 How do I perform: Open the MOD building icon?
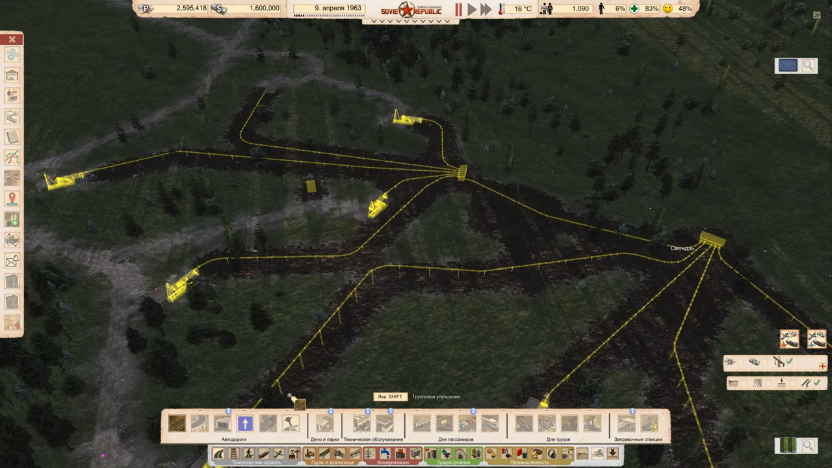[12, 281]
